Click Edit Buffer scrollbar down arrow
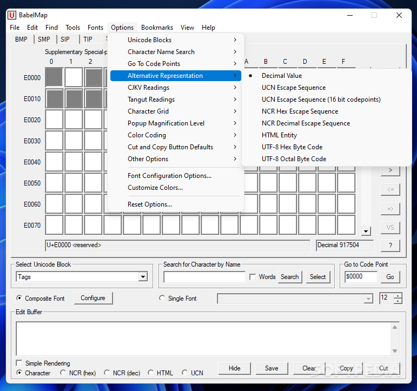 (x=395, y=351)
